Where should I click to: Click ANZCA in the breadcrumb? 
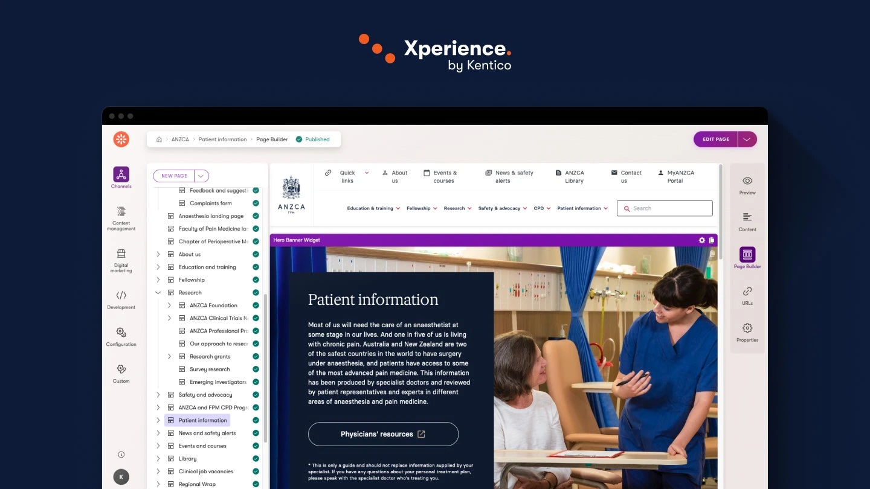point(180,139)
